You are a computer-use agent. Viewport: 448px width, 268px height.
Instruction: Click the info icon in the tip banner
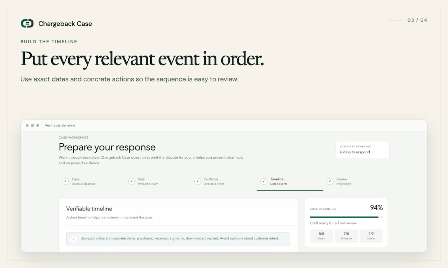[73, 239]
